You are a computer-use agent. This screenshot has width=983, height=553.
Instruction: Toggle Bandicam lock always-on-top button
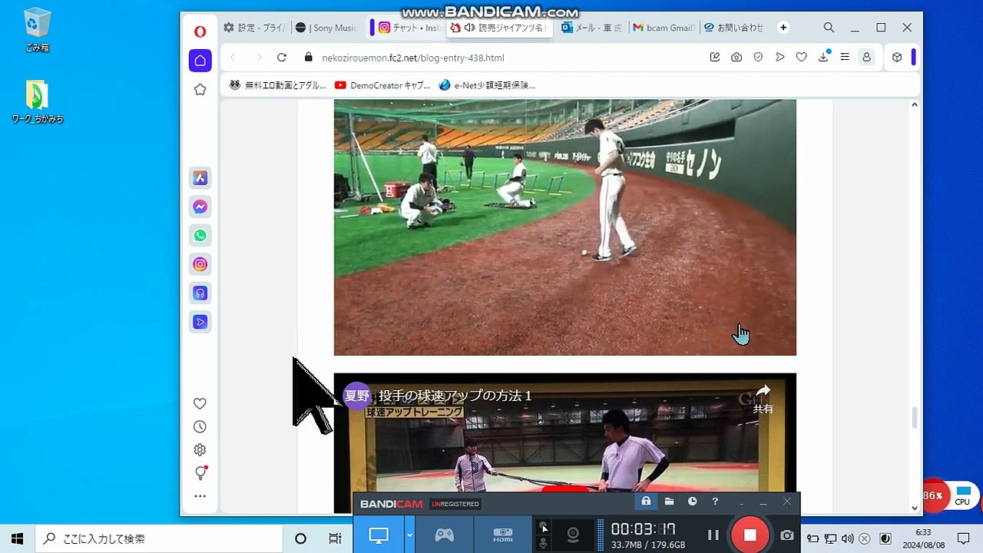point(646,502)
